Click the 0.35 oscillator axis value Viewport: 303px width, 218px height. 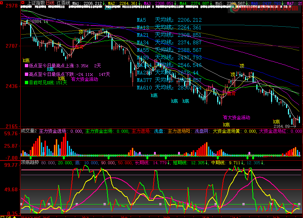tap(12, 213)
